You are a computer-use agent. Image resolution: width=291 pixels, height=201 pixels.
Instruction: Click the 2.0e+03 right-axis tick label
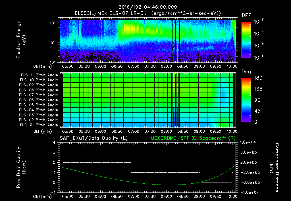tap(249, 162)
